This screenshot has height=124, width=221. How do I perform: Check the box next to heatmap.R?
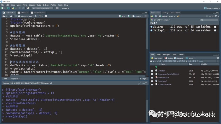coord(152,81)
